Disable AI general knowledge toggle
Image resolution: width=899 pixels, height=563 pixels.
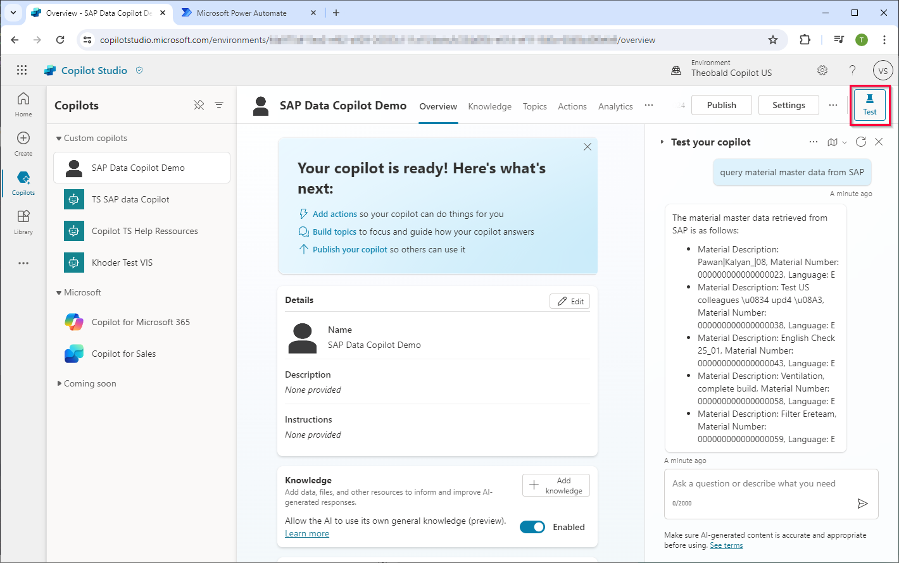[532, 527]
